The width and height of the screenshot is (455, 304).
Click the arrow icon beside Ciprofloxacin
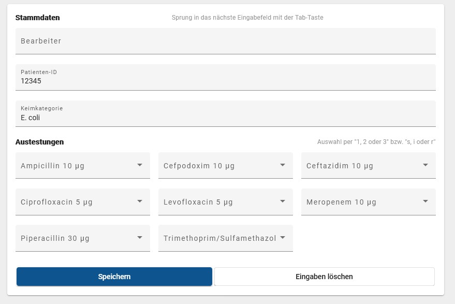[140, 201]
